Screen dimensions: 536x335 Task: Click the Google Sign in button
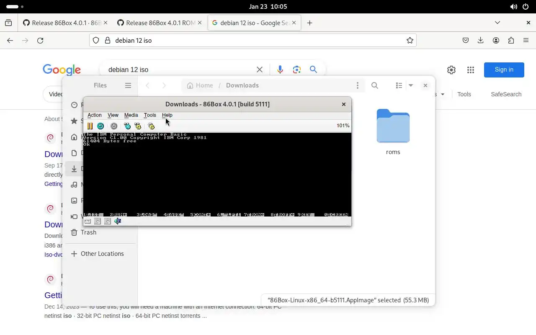point(504,70)
